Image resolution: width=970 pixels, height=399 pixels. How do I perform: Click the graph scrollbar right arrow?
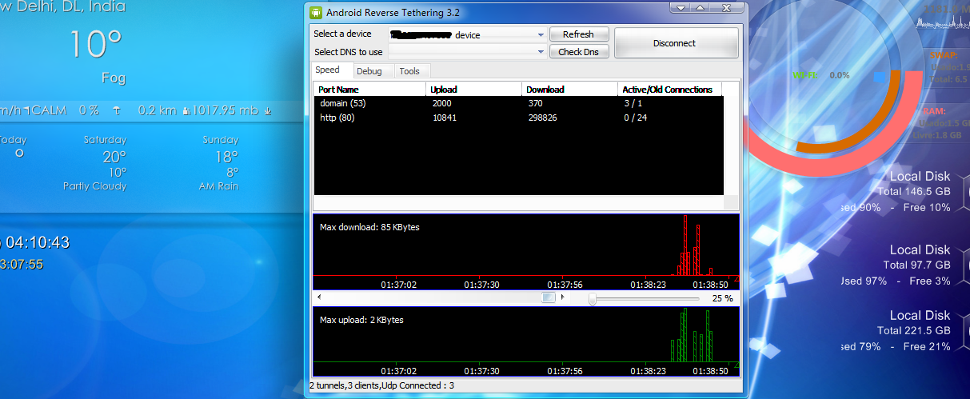(x=564, y=297)
